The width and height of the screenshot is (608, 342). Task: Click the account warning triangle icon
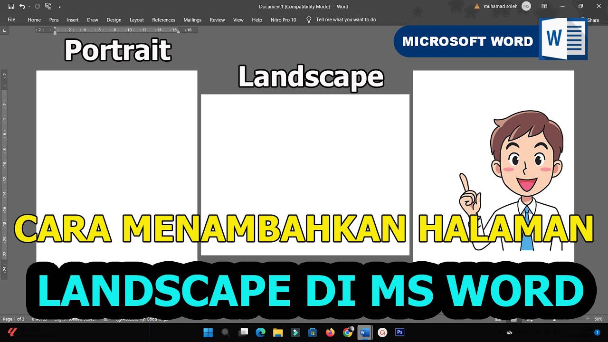point(477,7)
